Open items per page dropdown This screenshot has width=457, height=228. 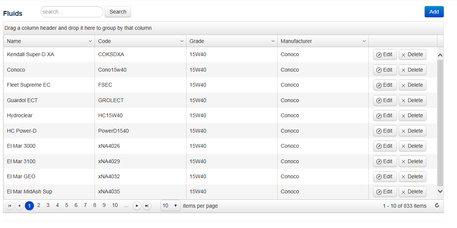(x=170, y=206)
